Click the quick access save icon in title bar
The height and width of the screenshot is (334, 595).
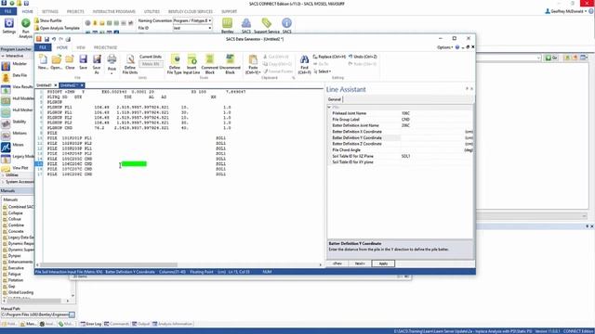46,39
